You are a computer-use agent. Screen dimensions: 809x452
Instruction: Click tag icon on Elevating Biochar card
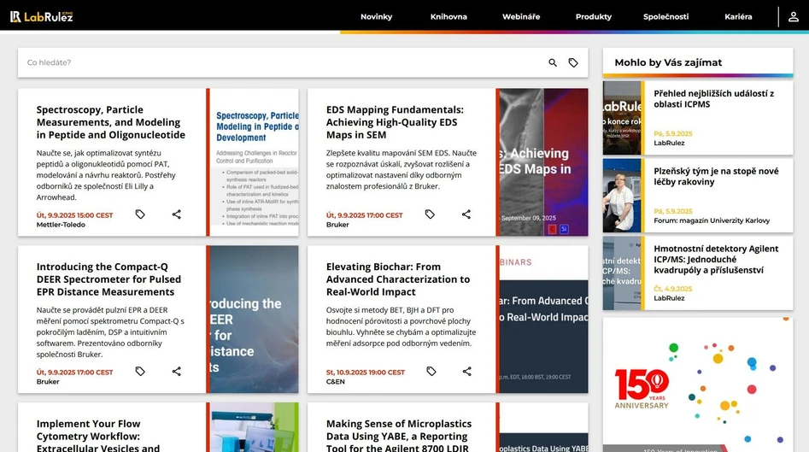[x=431, y=371]
